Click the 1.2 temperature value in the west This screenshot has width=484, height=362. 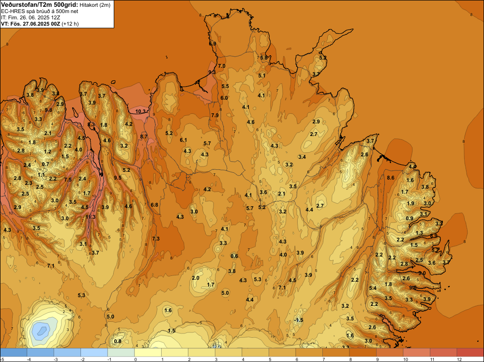click(47, 151)
